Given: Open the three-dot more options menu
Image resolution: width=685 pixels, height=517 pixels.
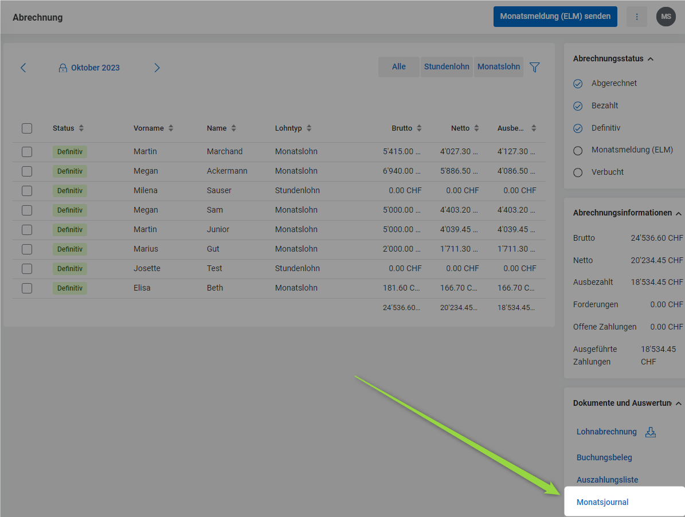Looking at the screenshot, I should (x=636, y=17).
